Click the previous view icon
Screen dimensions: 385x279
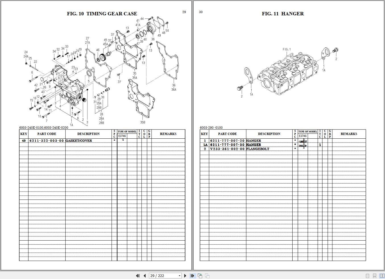pyautogui.click(x=200, y=276)
